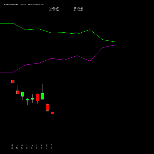Click the open value 'O: 27.70'

pyautogui.click(x=54, y=10)
